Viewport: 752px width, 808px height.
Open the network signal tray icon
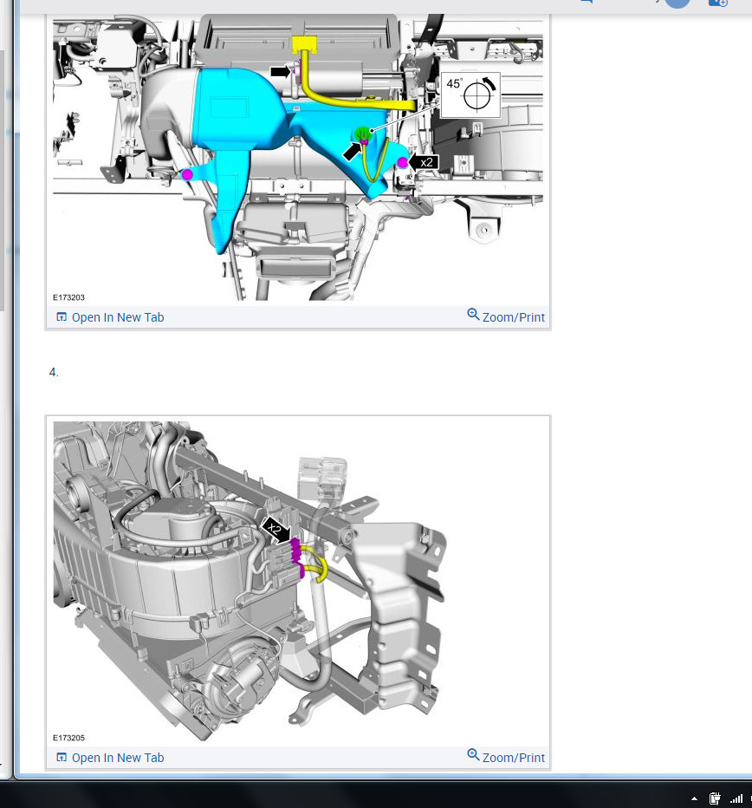point(736,798)
